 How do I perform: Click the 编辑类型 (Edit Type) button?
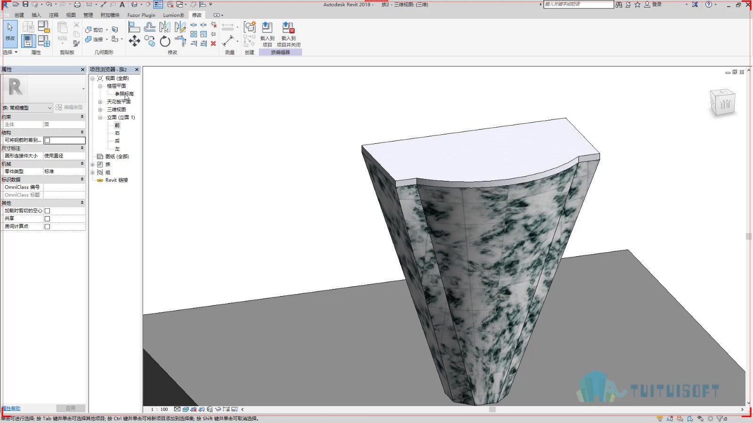(x=69, y=107)
